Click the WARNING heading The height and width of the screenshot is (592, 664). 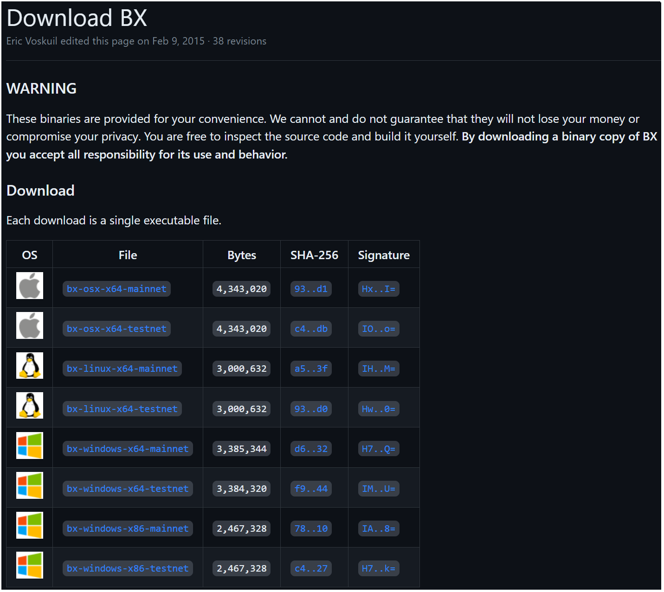pos(41,89)
